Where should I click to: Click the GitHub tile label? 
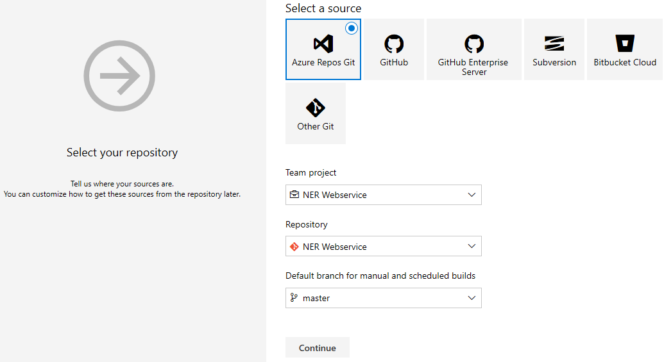(x=394, y=63)
